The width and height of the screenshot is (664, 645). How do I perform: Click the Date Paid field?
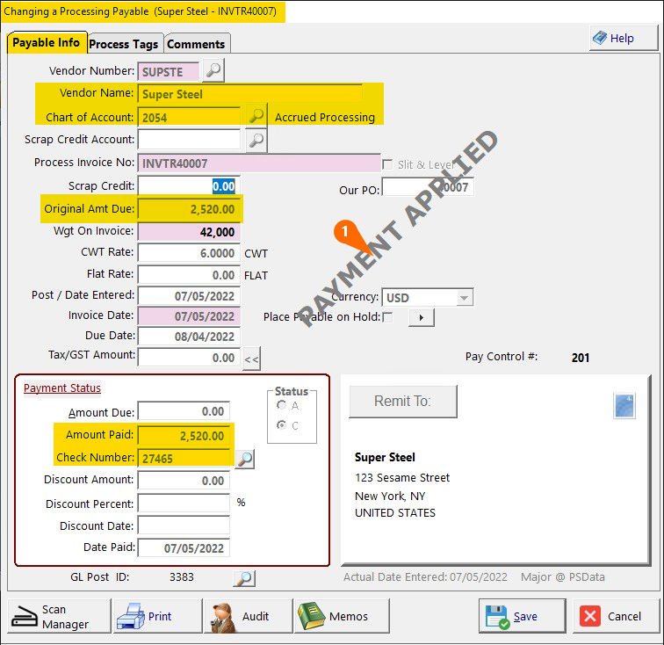point(184,548)
